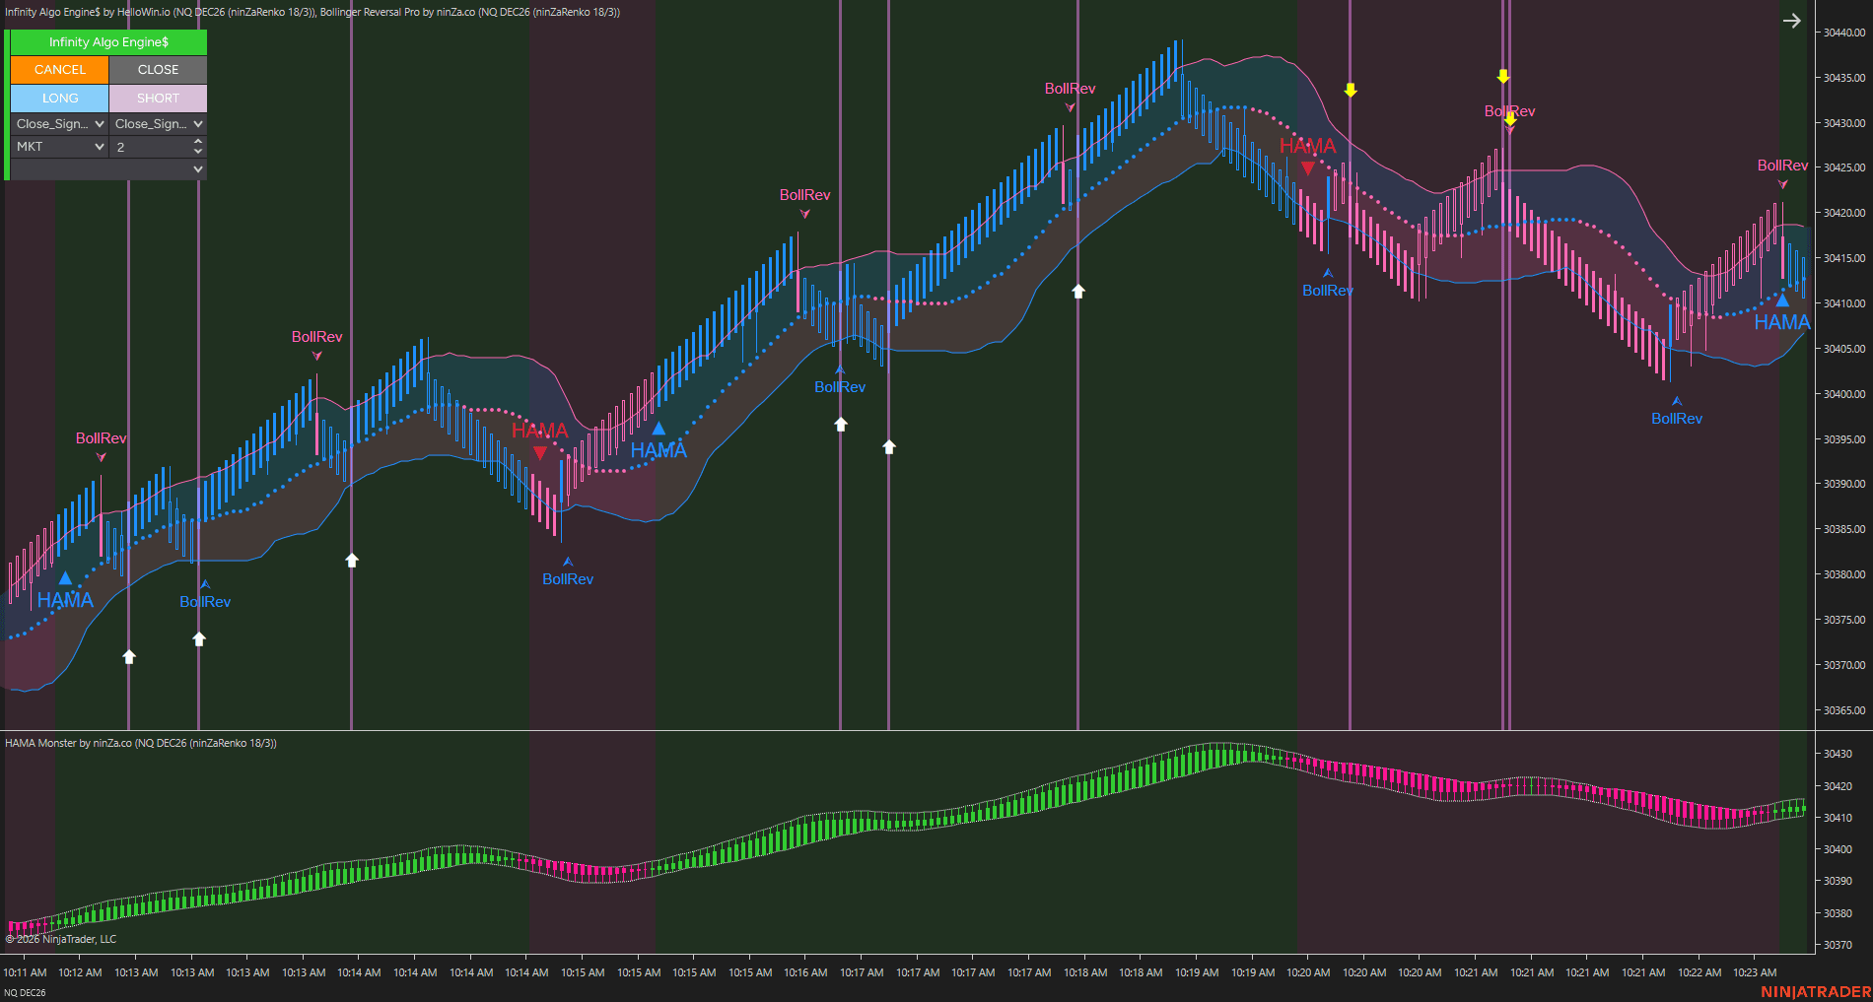Select the NQ DEC26 tab at bottom left
Viewport: 1873px width, 1002px height.
click(x=25, y=992)
